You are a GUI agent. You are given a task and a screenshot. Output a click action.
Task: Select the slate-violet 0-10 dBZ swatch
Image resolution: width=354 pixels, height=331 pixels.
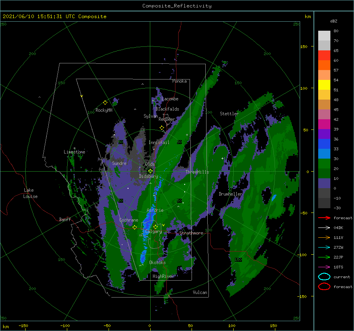click(x=324, y=183)
